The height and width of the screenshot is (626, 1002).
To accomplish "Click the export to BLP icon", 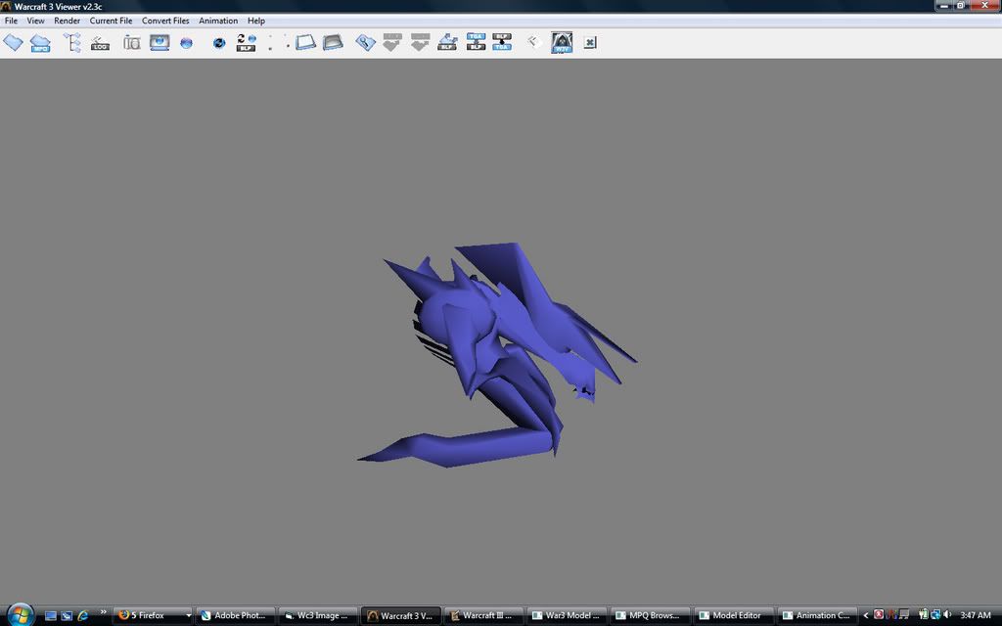I will (x=447, y=43).
